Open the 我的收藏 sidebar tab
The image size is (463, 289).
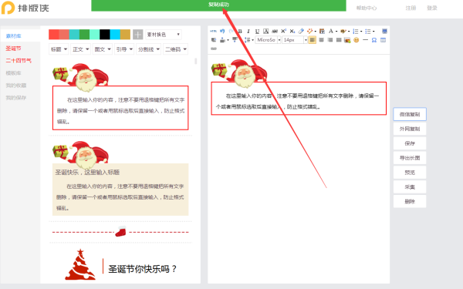coord(16,86)
